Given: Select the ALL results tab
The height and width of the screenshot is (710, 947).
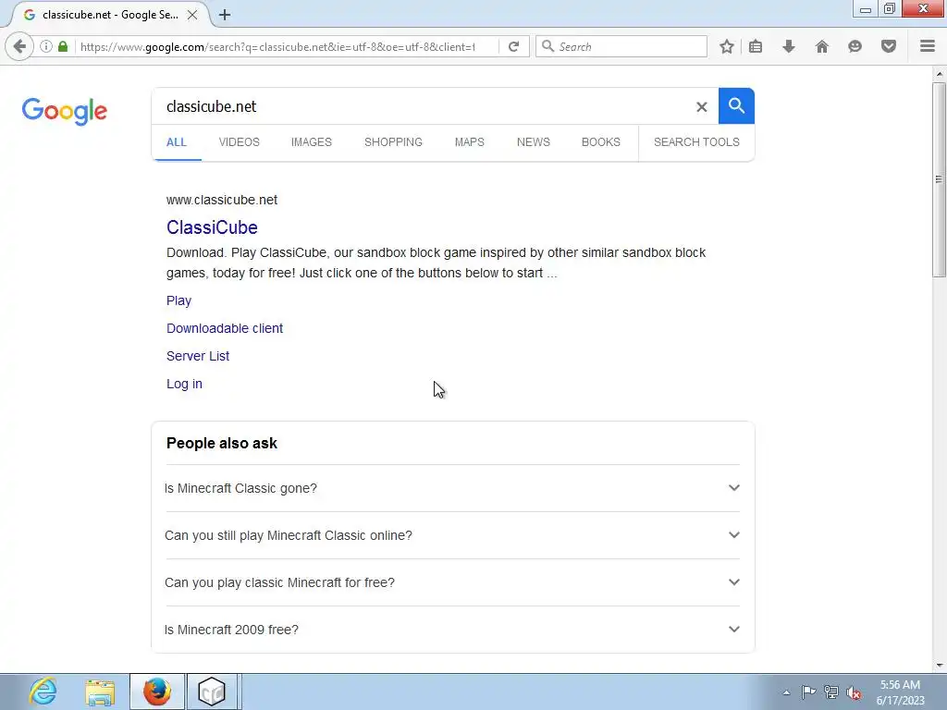Looking at the screenshot, I should 177,141.
